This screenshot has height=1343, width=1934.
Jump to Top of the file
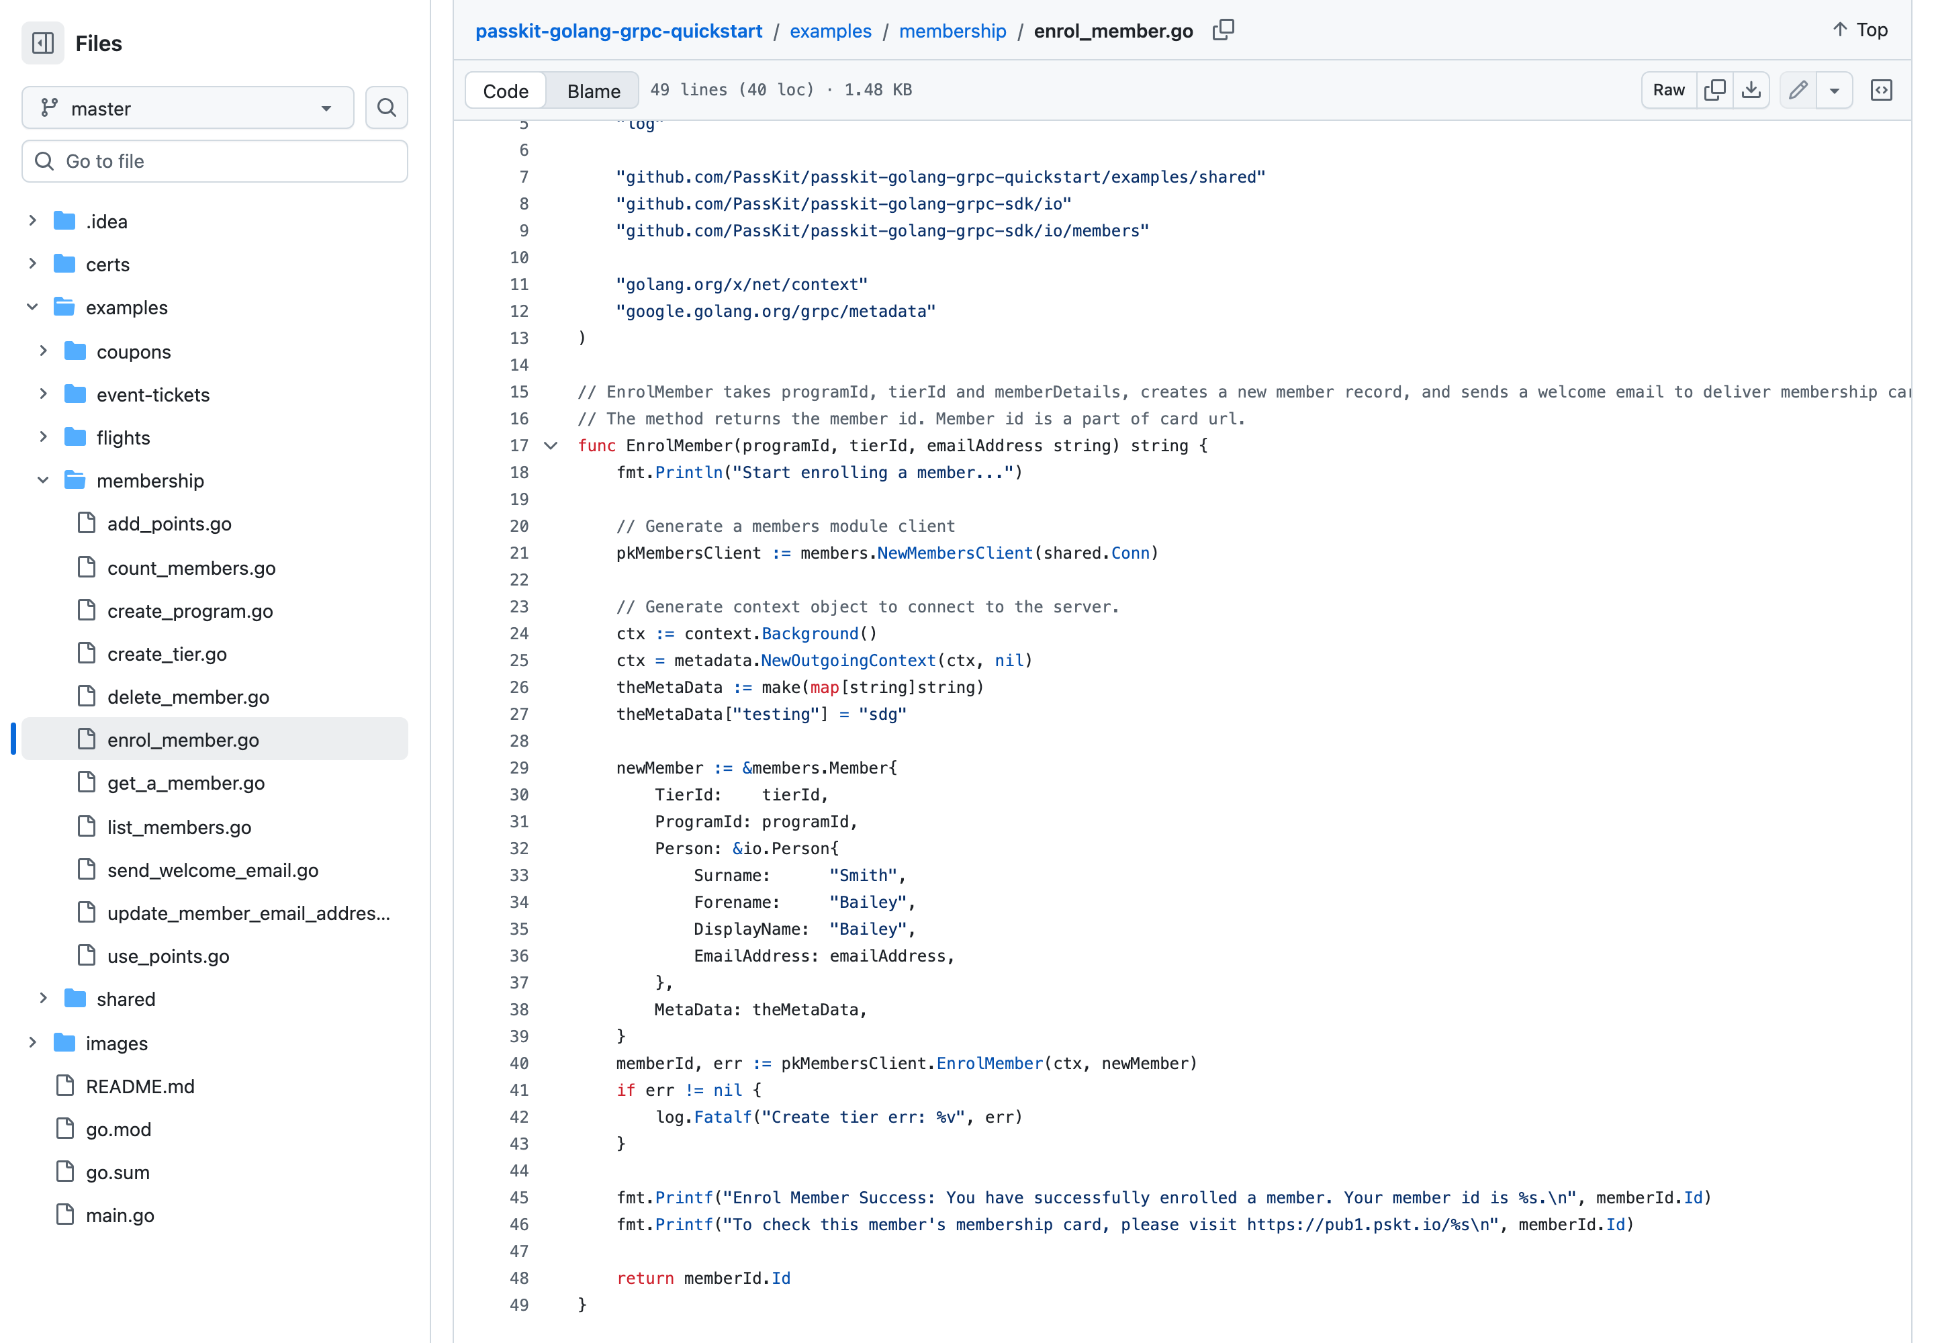tap(1860, 30)
